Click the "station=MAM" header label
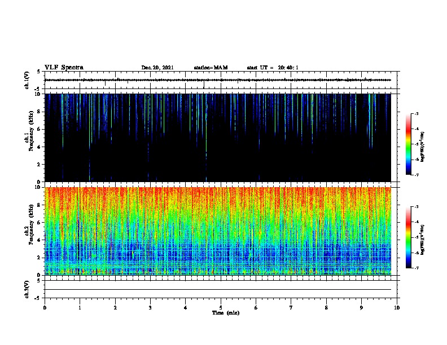This screenshot has height=345, width=447. click(211, 68)
